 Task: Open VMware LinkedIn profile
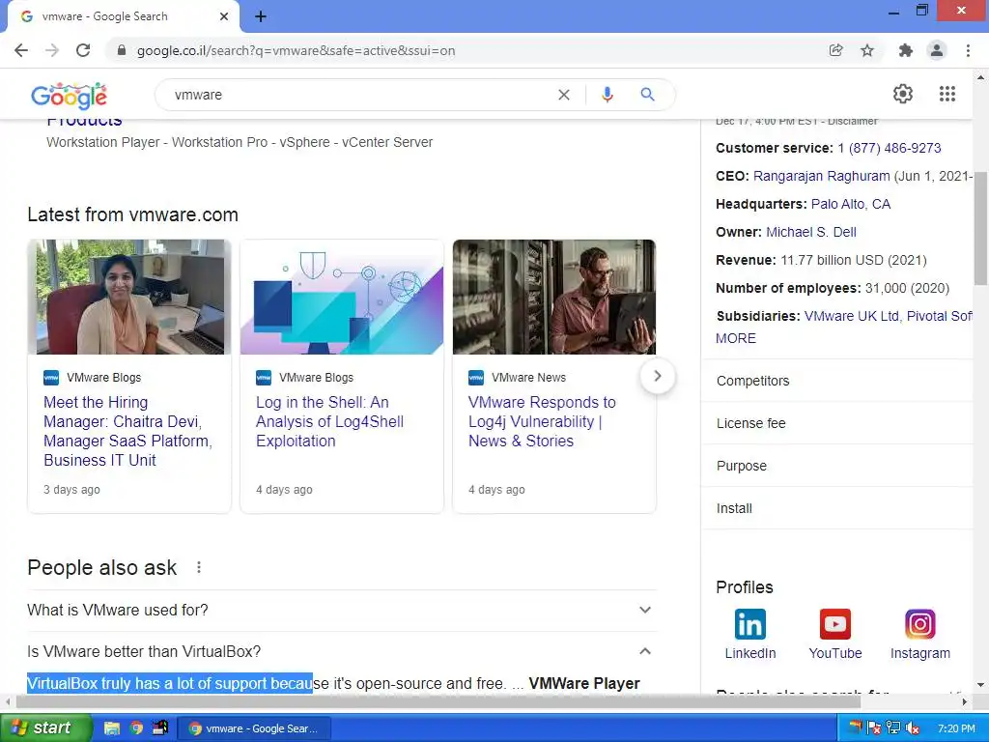749,635
